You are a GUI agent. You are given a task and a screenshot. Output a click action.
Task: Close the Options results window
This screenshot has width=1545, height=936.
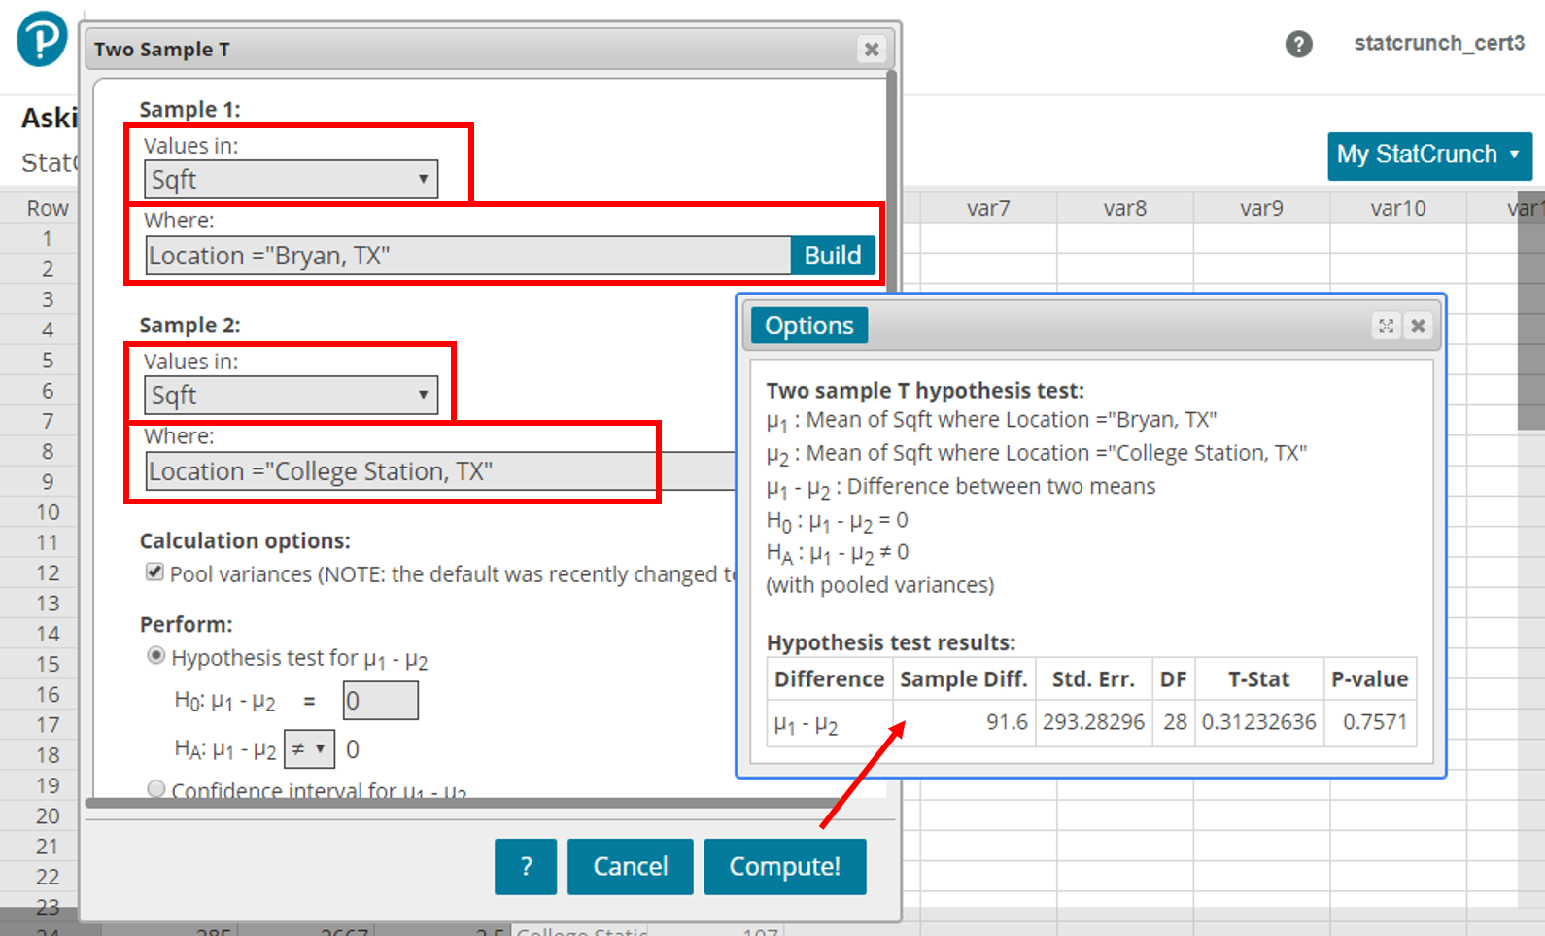tap(1418, 326)
